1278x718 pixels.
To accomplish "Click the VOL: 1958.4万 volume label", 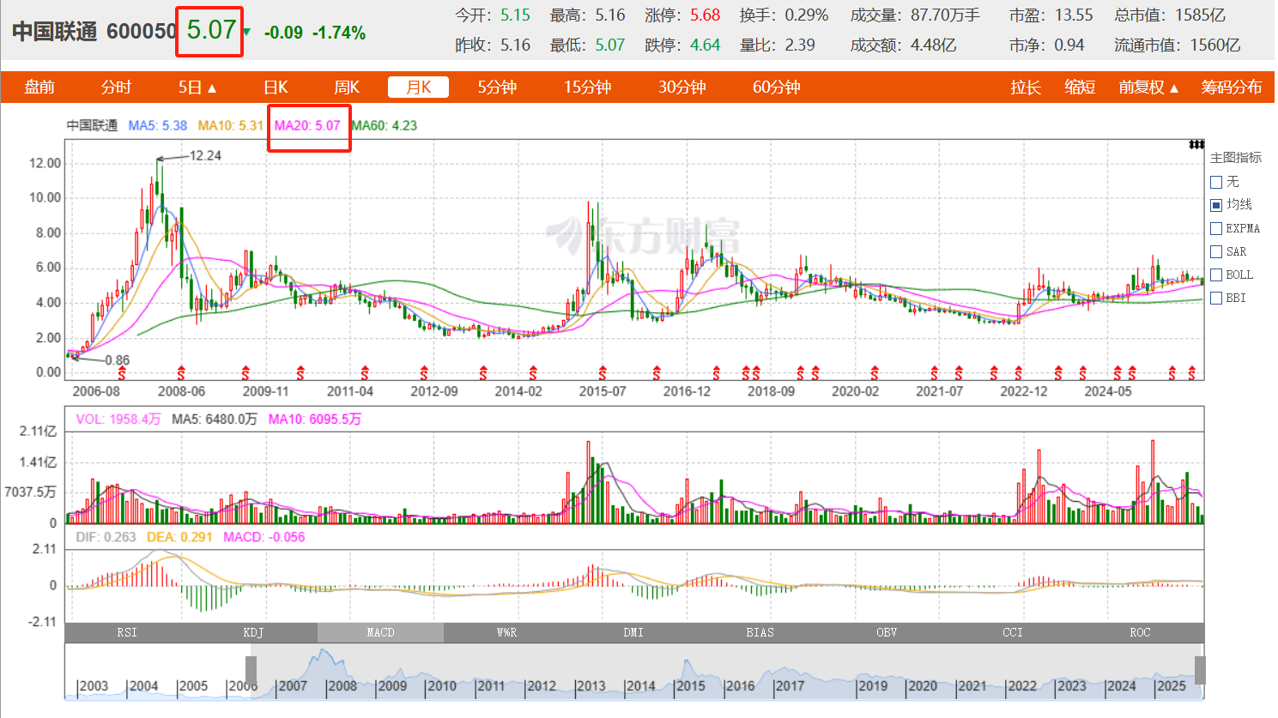I will [x=118, y=419].
